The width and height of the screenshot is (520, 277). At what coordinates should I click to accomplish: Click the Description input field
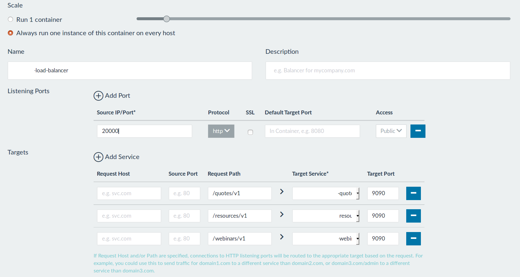tap(388, 70)
